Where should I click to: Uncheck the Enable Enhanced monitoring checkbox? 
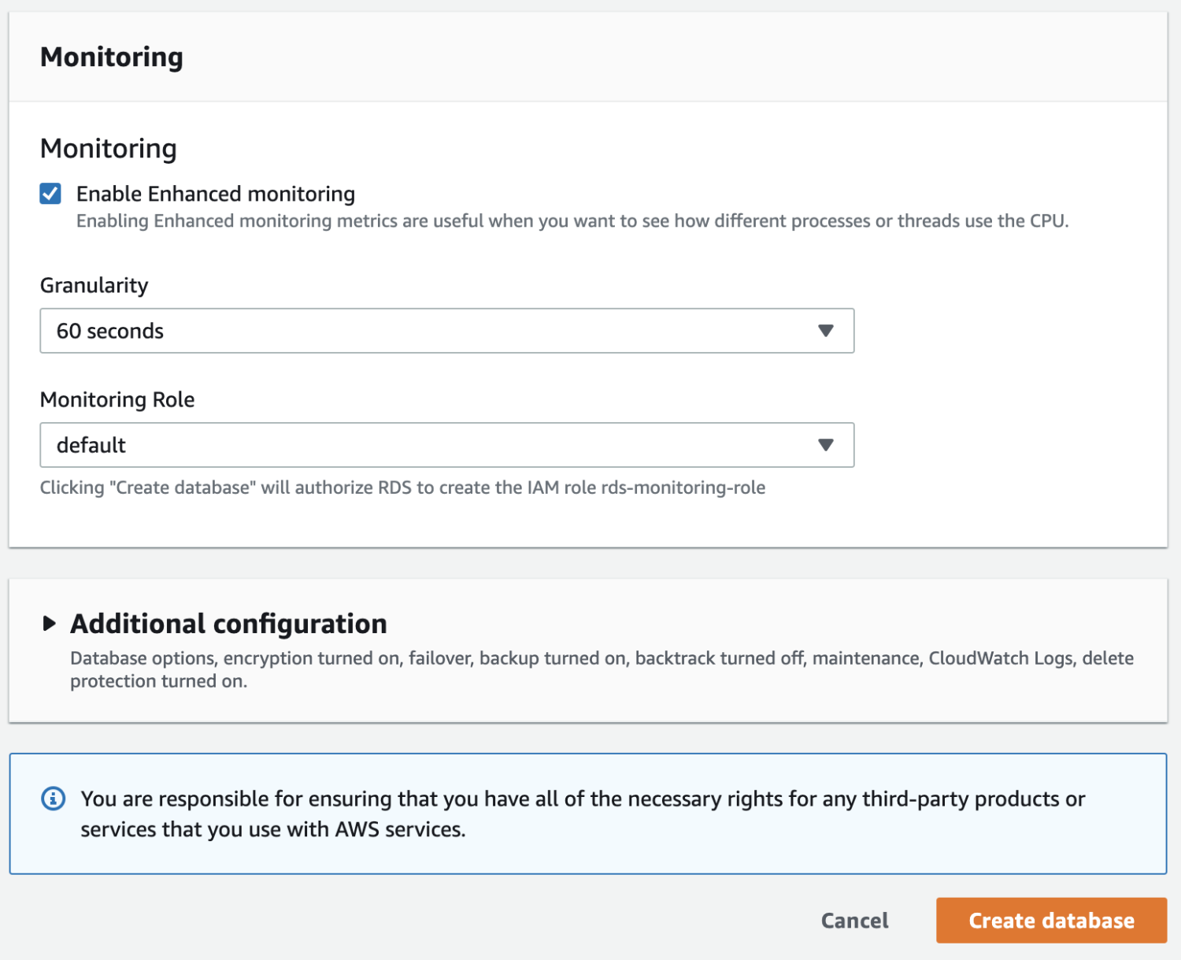[50, 194]
